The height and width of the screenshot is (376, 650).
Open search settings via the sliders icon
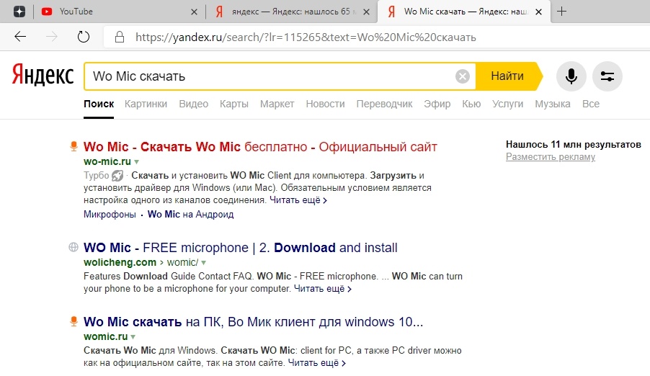(x=607, y=76)
